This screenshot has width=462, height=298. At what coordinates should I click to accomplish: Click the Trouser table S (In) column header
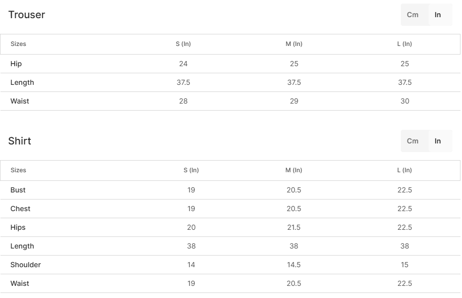(183, 44)
